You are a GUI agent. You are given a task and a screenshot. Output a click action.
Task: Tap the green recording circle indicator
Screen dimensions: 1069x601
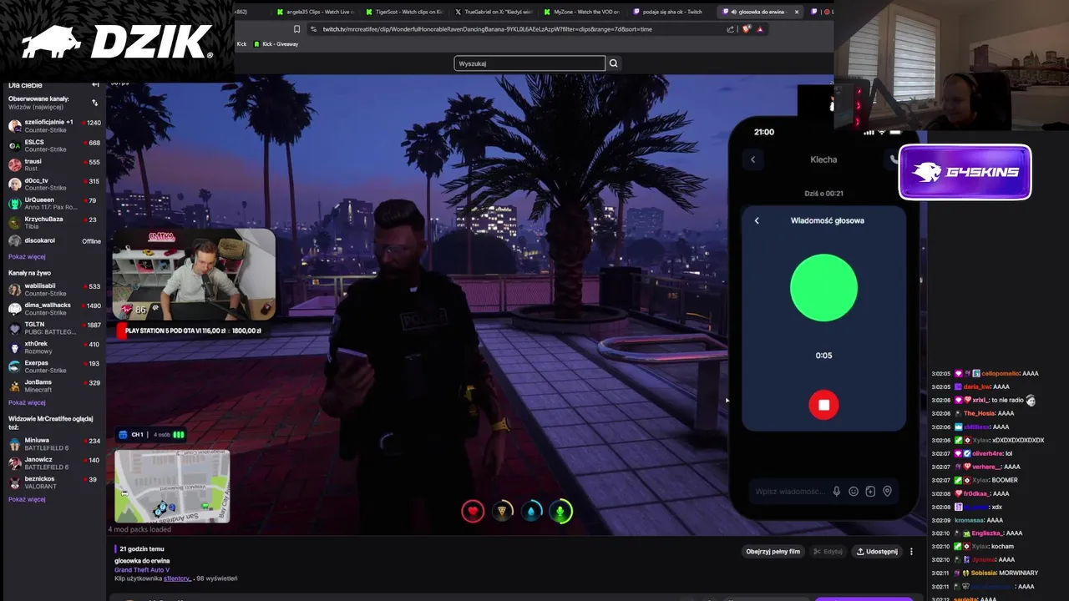[823, 287]
